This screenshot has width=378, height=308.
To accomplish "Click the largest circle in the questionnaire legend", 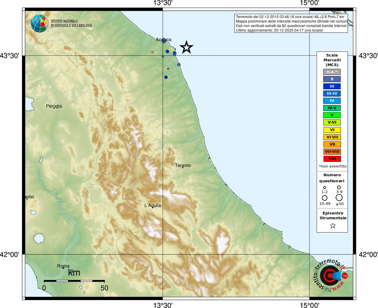I will tap(339, 198).
